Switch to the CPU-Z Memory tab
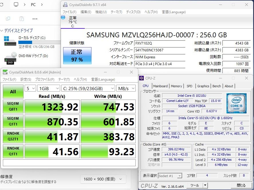Image resolution: width=254 pixels, height=190 pixels. [176, 86]
